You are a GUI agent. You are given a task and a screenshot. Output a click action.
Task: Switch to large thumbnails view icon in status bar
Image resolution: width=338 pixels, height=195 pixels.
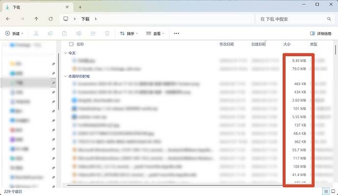tap(333, 191)
